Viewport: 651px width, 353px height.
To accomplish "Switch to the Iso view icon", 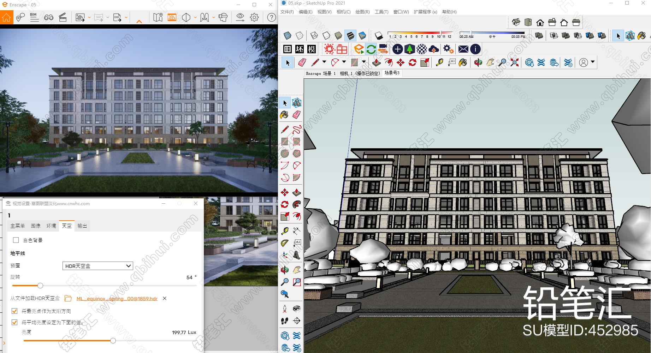I will pos(516,23).
